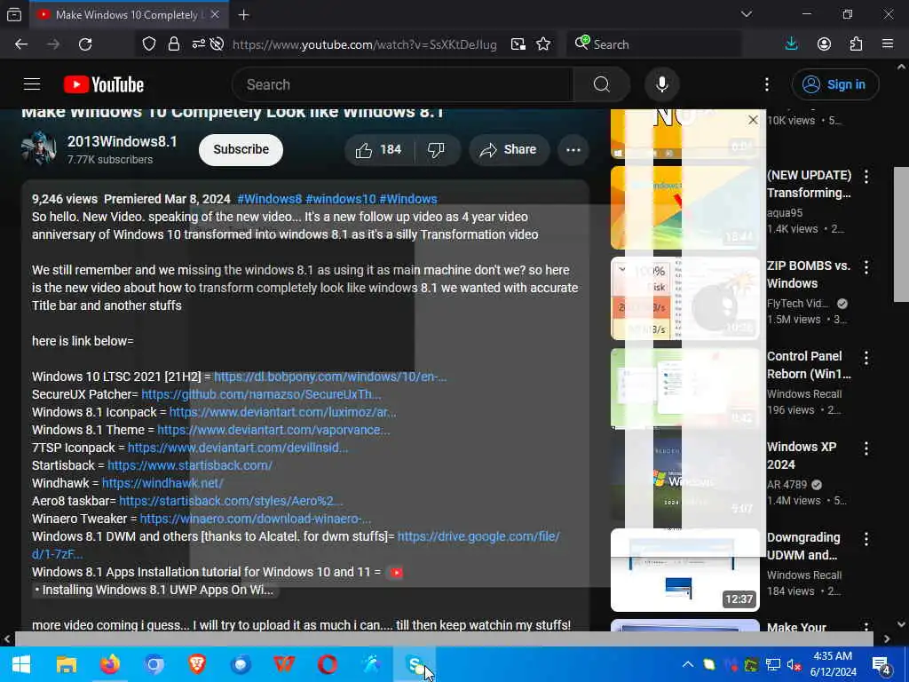This screenshot has height=682, width=909.
Task: Click the blocked autoplay icon in address bar
Action: (217, 44)
